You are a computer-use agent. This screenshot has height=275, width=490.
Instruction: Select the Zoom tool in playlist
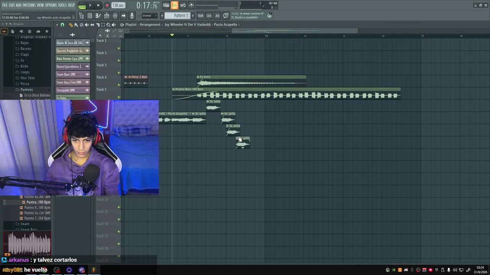(108, 25)
